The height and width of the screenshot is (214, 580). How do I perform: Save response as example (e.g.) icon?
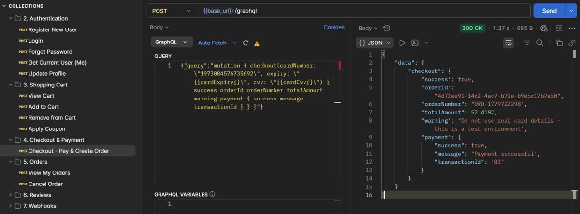(559, 28)
